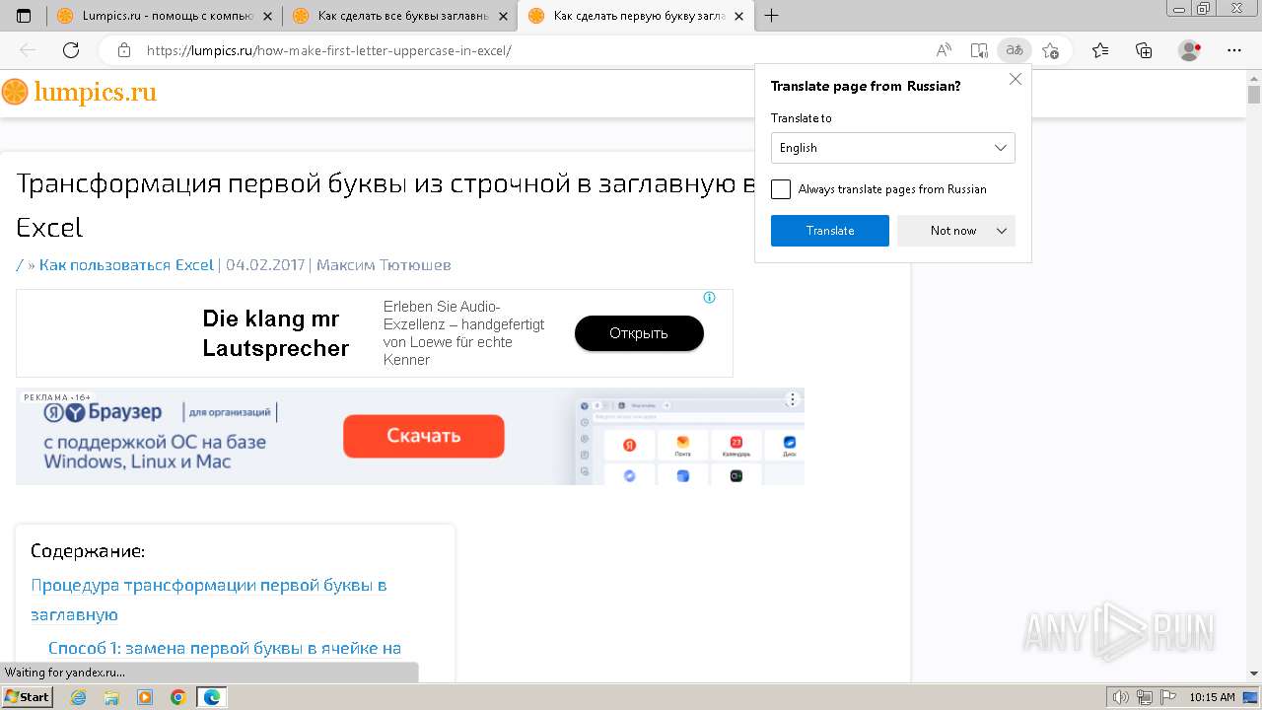Open the taskbar clock 10:15 AM

point(1212,697)
